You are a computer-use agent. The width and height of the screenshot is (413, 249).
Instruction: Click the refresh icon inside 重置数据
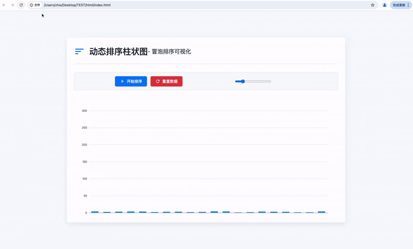pos(157,81)
